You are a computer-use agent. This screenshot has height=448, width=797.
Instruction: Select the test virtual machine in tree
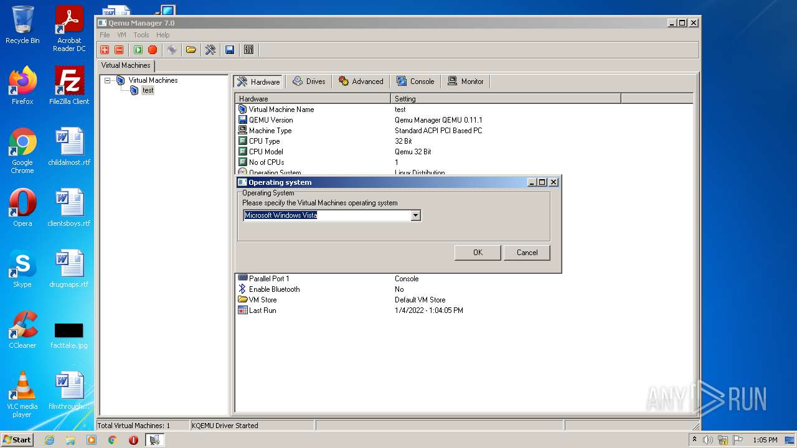tap(148, 90)
